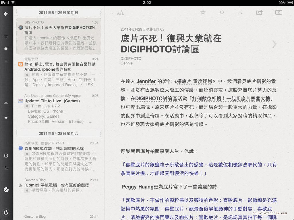Tap the line 可樂熊用底片拍照享受人生，他說

tap(159, 151)
